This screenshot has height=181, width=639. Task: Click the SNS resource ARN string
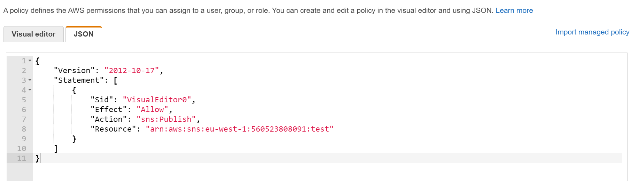click(x=240, y=129)
